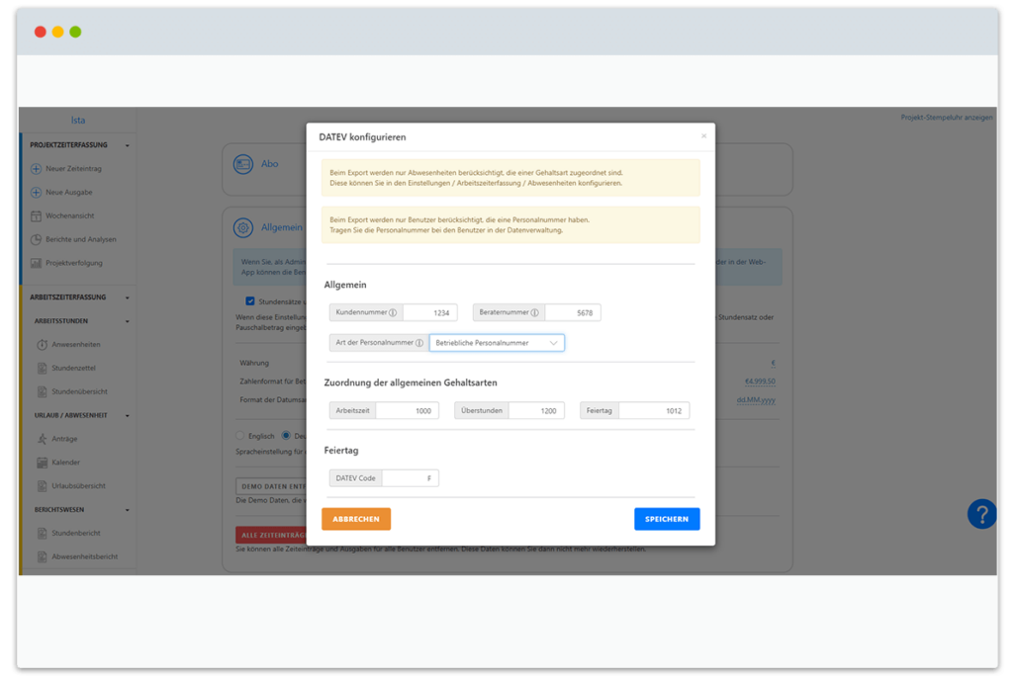Click the Arbeitszeit input field
This screenshot has height=679, width=1019.
pos(408,411)
